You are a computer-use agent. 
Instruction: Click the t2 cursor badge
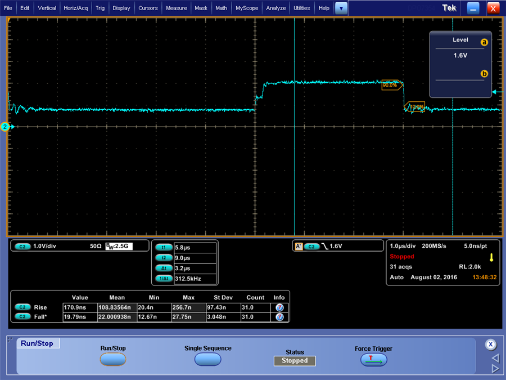click(x=164, y=258)
